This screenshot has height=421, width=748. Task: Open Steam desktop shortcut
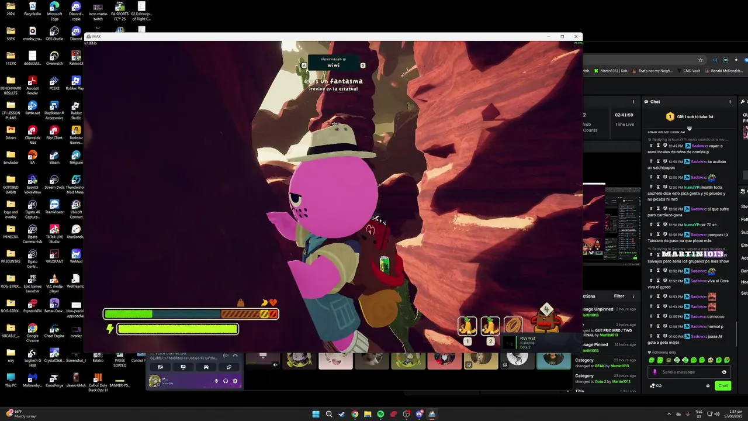pos(54,157)
